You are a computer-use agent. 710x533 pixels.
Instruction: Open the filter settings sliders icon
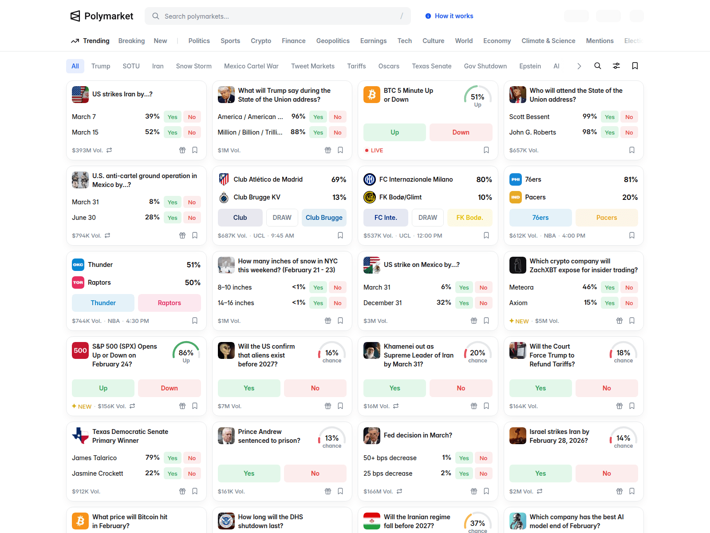pos(616,66)
